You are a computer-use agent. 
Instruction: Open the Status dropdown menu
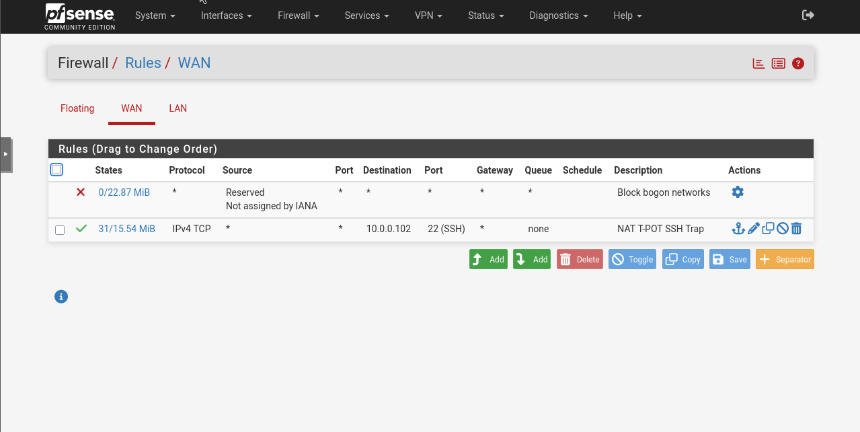coord(485,15)
